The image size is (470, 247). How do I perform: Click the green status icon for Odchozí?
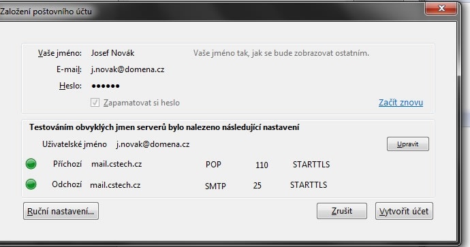pos(31,184)
